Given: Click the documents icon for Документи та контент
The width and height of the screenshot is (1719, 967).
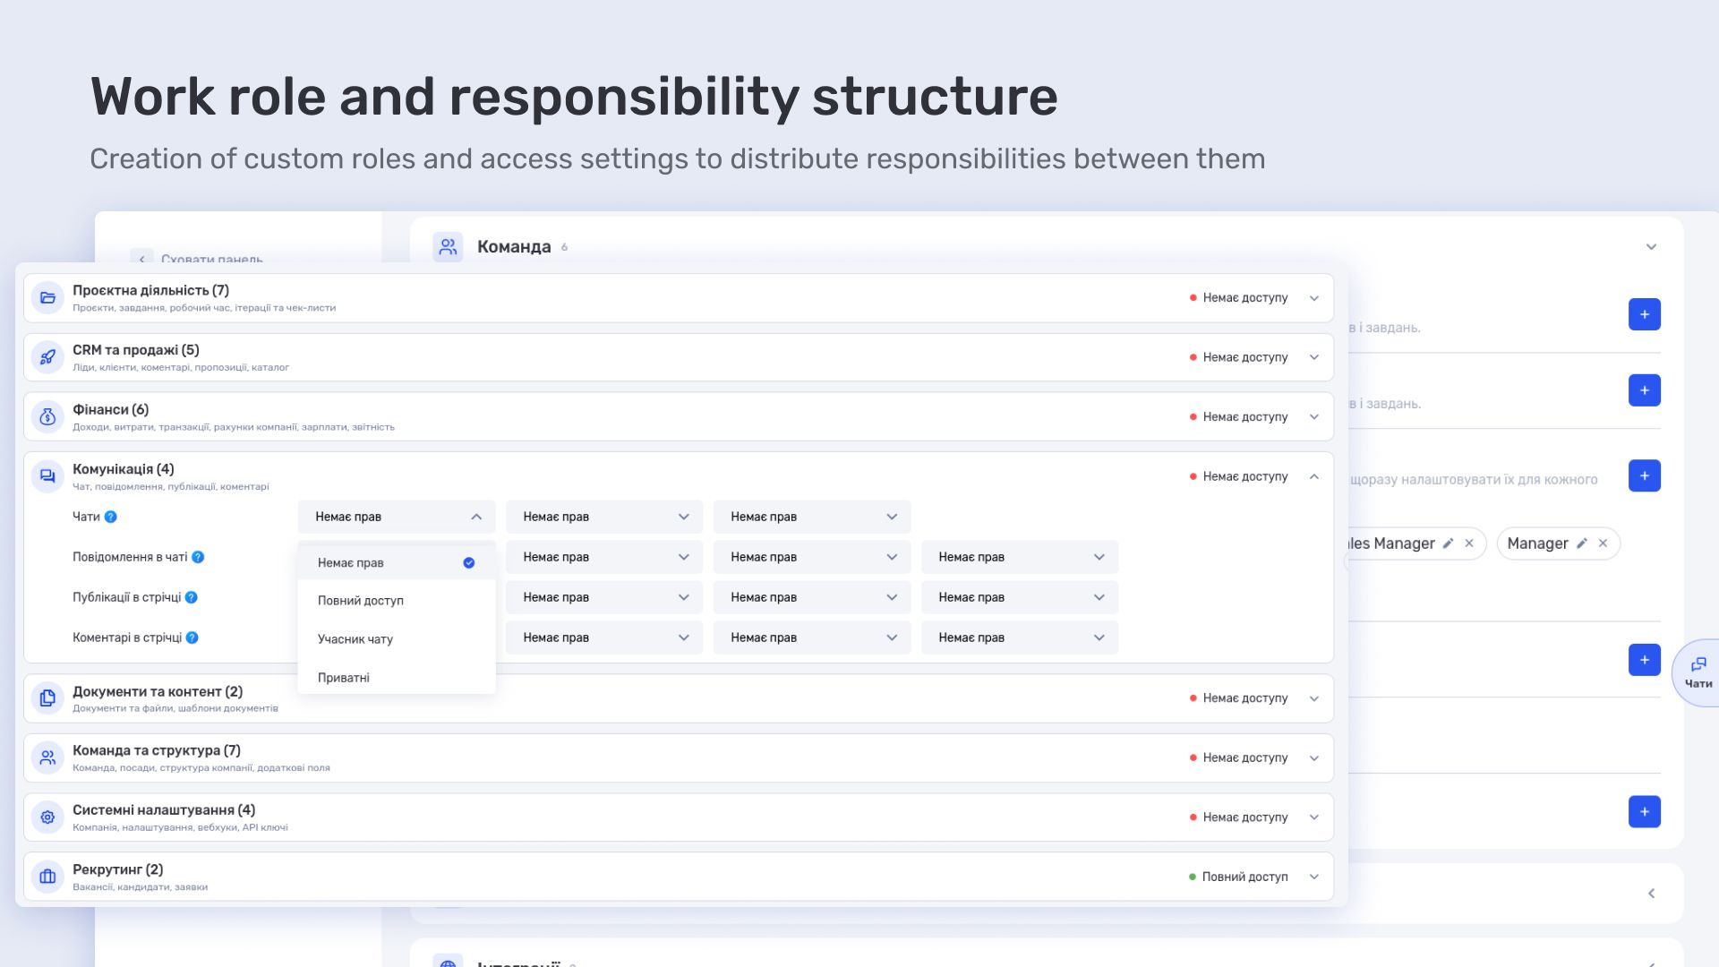Looking at the screenshot, I should coord(47,698).
